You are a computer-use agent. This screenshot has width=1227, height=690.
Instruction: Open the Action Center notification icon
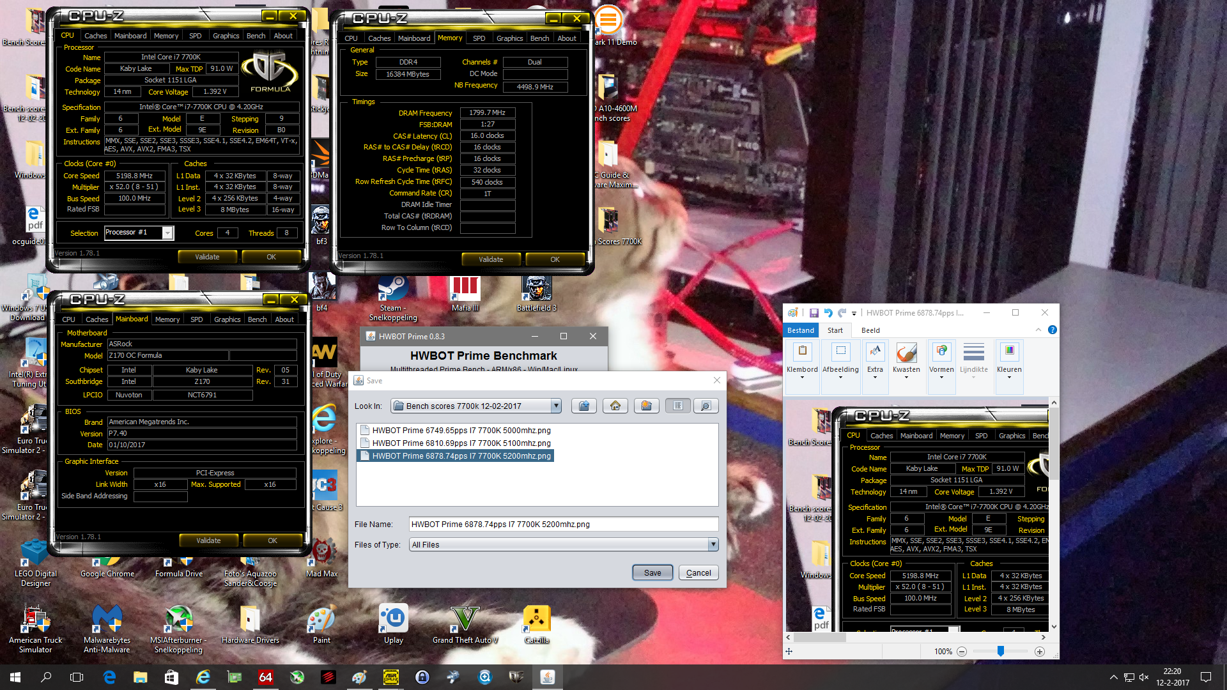click(x=1206, y=677)
